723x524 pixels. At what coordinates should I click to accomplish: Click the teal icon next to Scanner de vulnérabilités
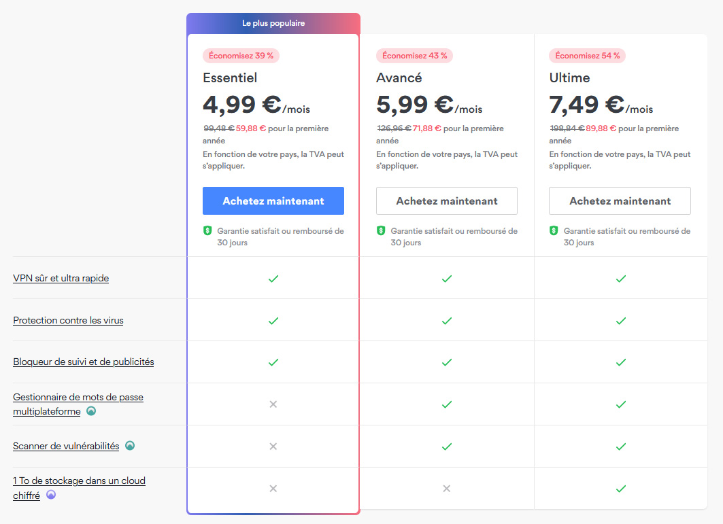pyautogui.click(x=130, y=446)
